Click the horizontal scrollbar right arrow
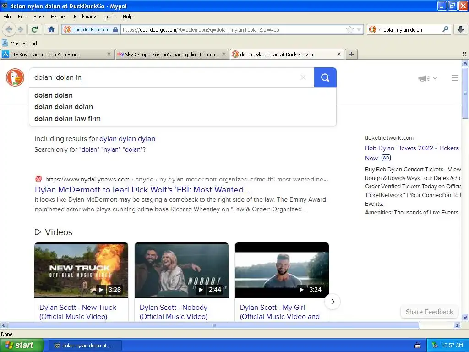 [457, 325]
